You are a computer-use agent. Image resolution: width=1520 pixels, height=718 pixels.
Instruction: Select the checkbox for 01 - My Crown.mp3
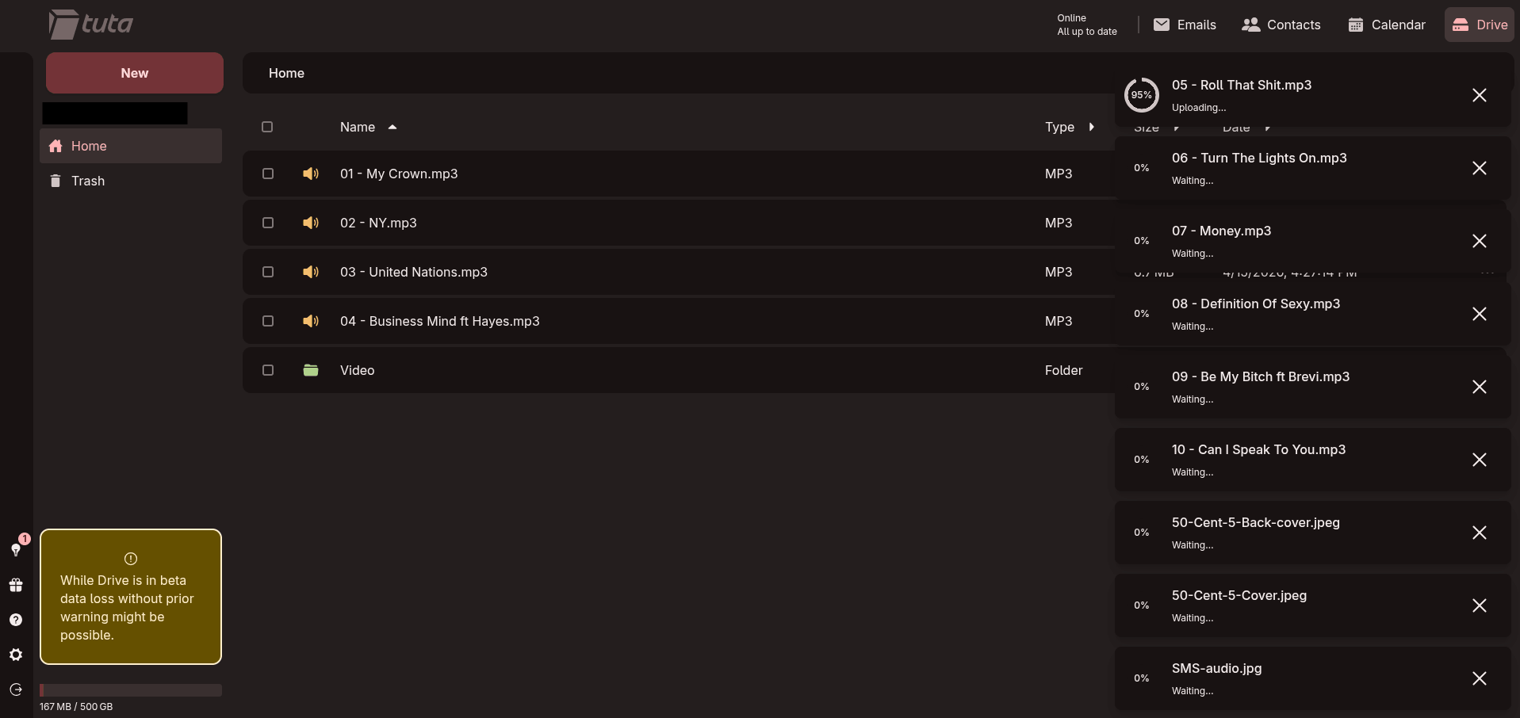[267, 174]
